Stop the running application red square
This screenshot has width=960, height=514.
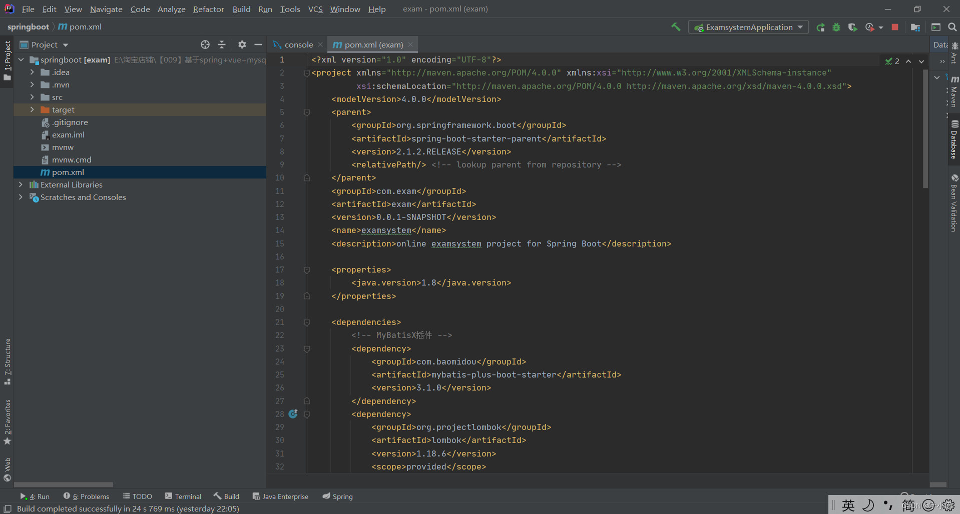tap(895, 27)
